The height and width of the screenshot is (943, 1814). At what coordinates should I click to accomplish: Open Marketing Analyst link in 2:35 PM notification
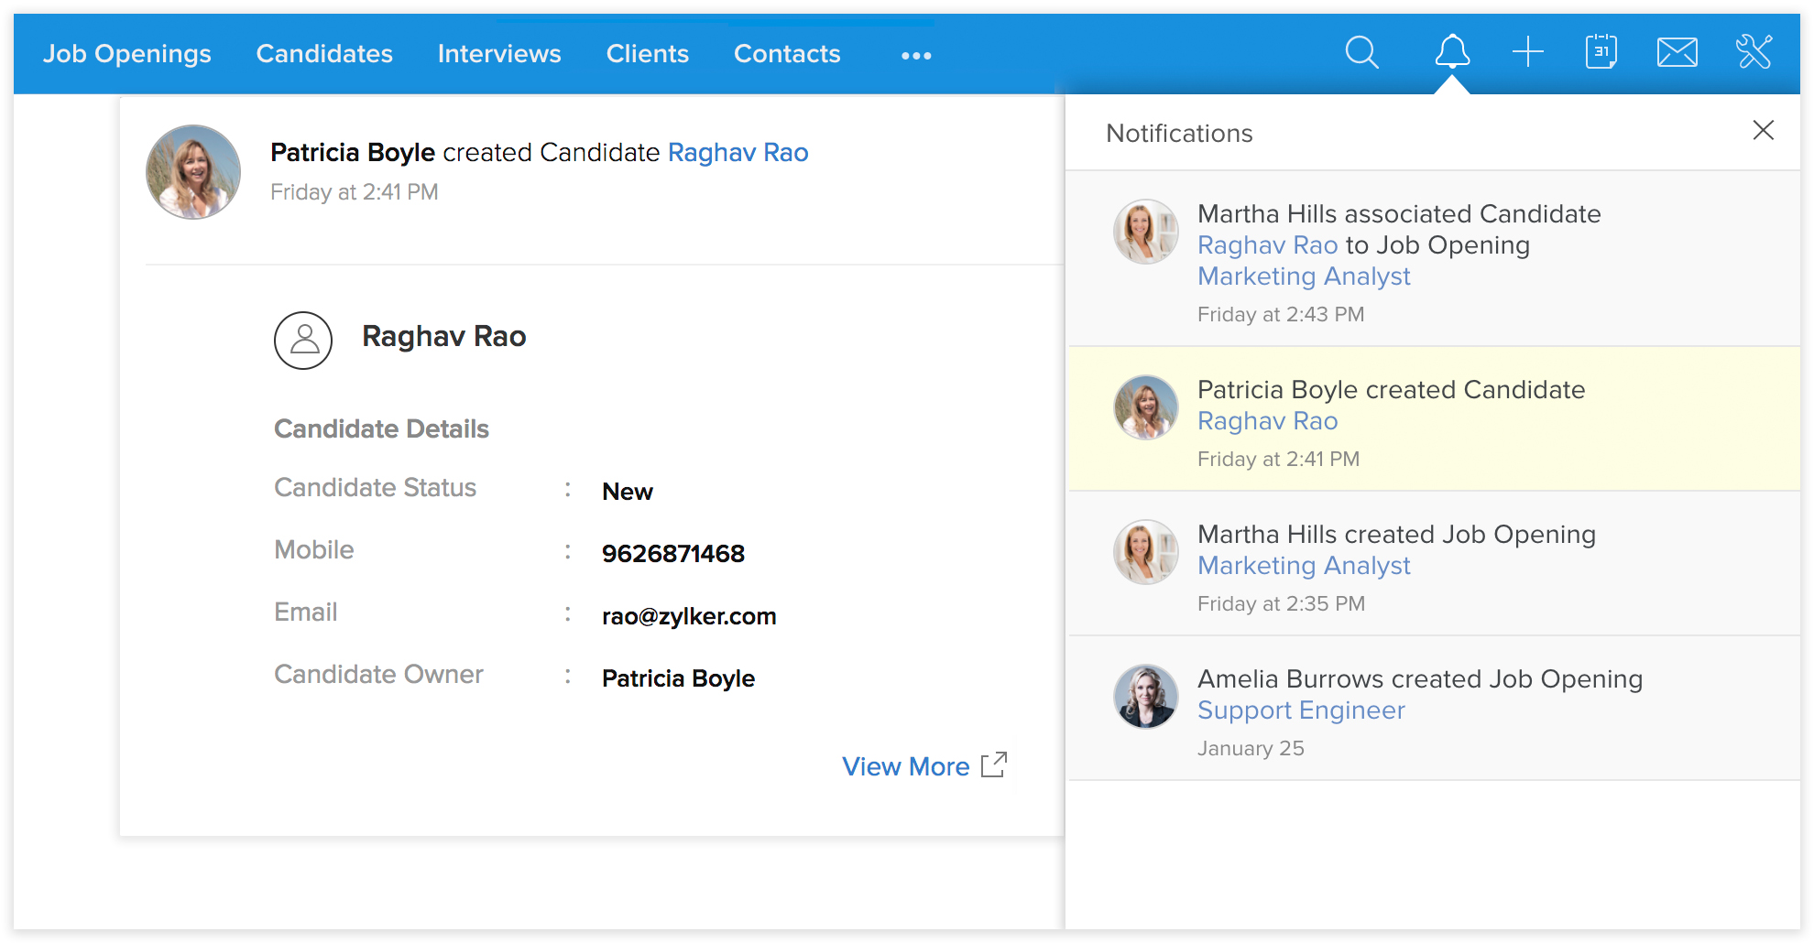coord(1304,566)
